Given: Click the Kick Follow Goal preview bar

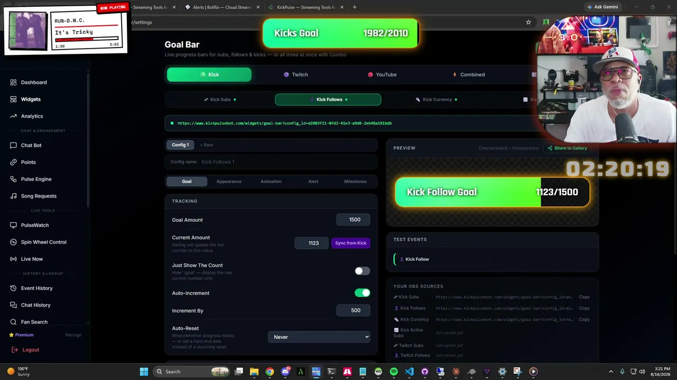Looking at the screenshot, I should [492, 192].
